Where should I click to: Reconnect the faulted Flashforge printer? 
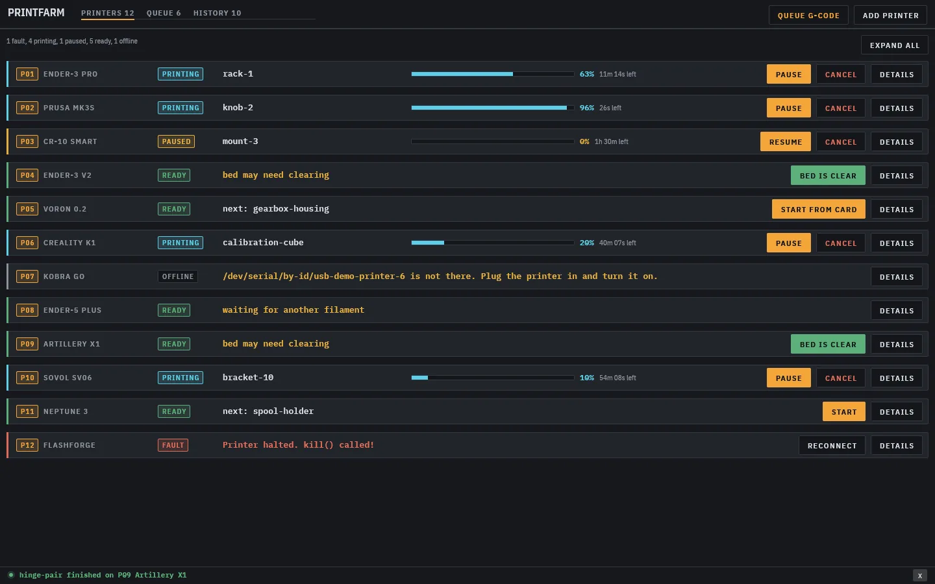[832, 446]
